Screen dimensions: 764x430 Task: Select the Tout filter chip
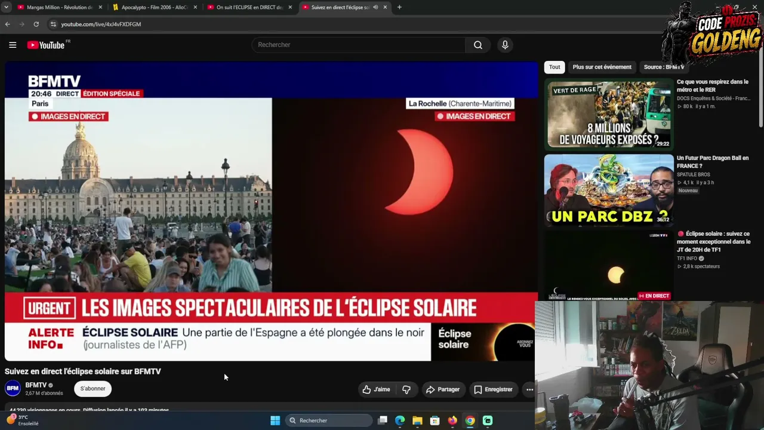pos(554,67)
